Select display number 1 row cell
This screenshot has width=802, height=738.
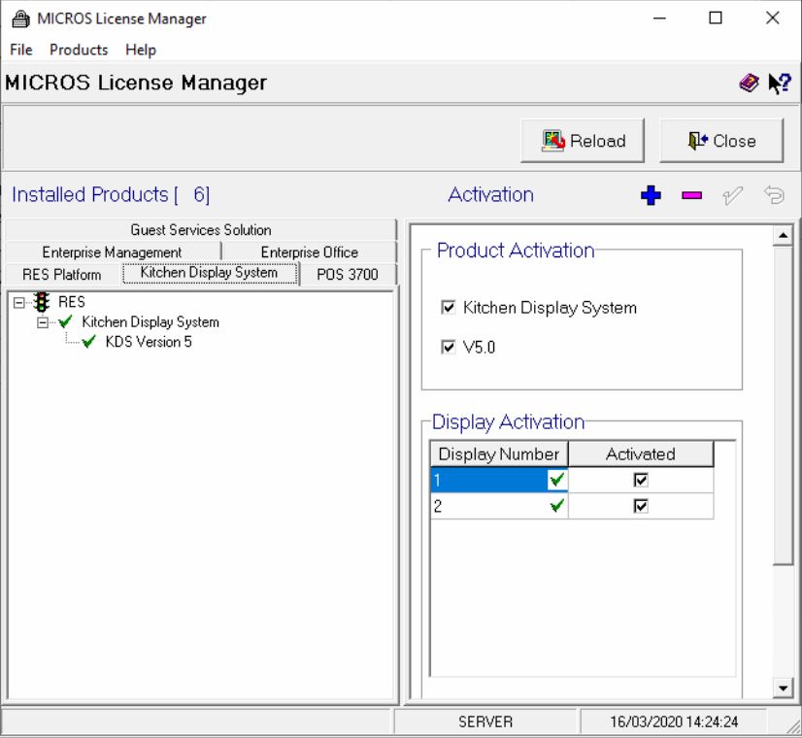pos(499,480)
